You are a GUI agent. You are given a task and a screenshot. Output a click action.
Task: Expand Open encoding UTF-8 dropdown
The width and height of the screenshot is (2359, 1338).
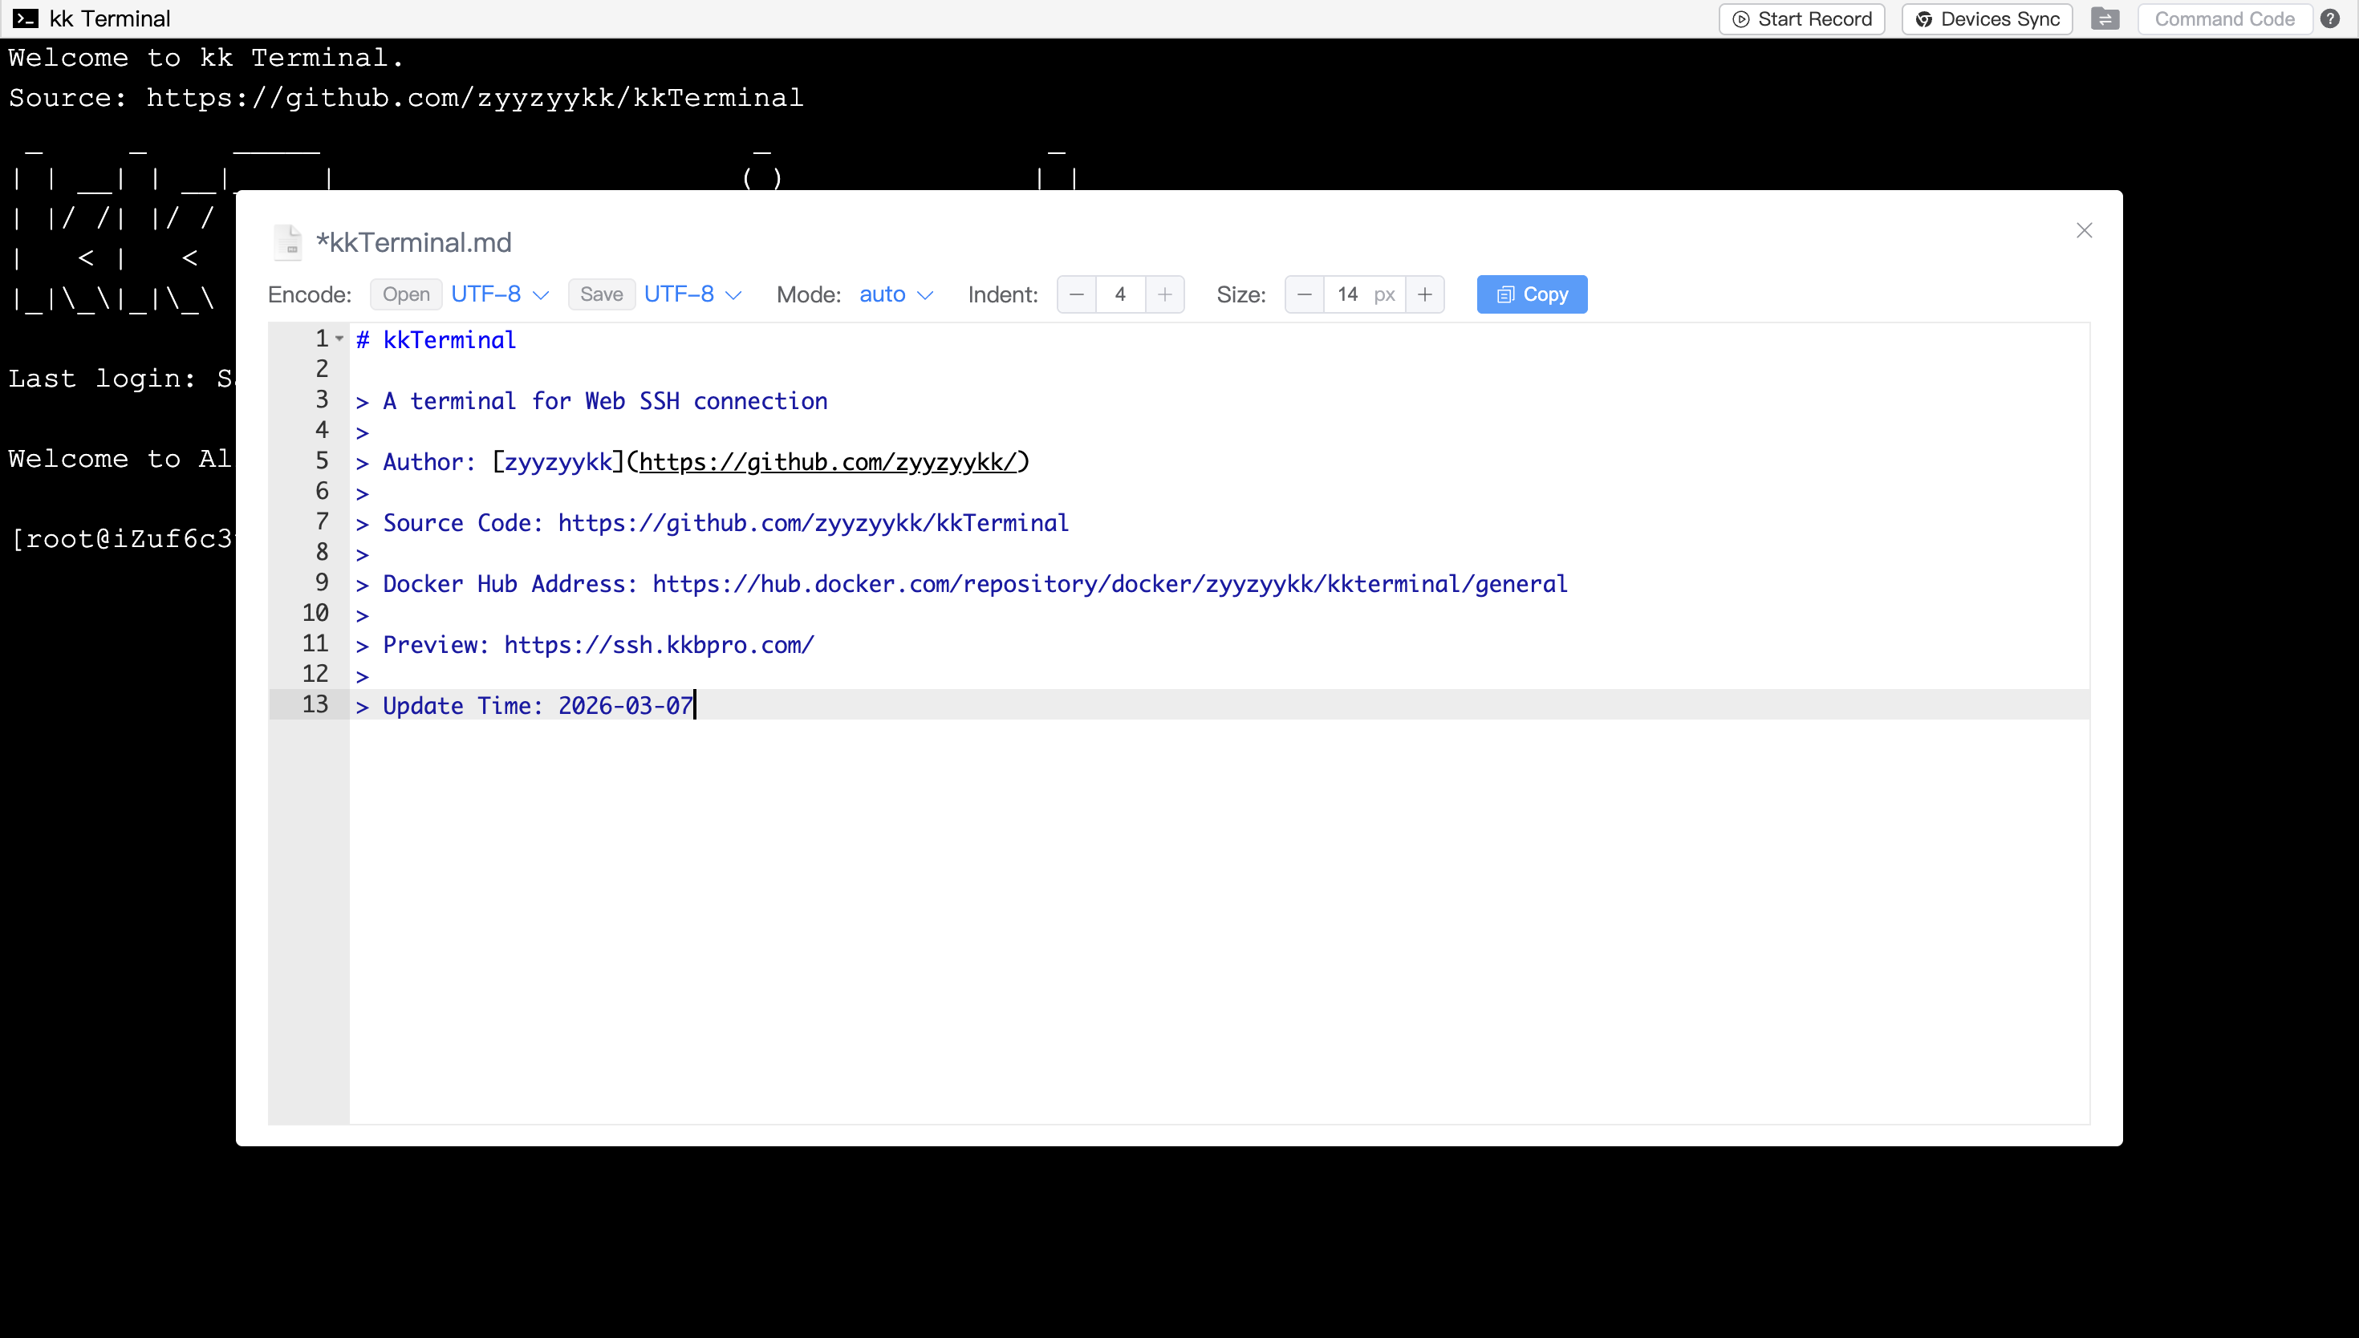500,294
